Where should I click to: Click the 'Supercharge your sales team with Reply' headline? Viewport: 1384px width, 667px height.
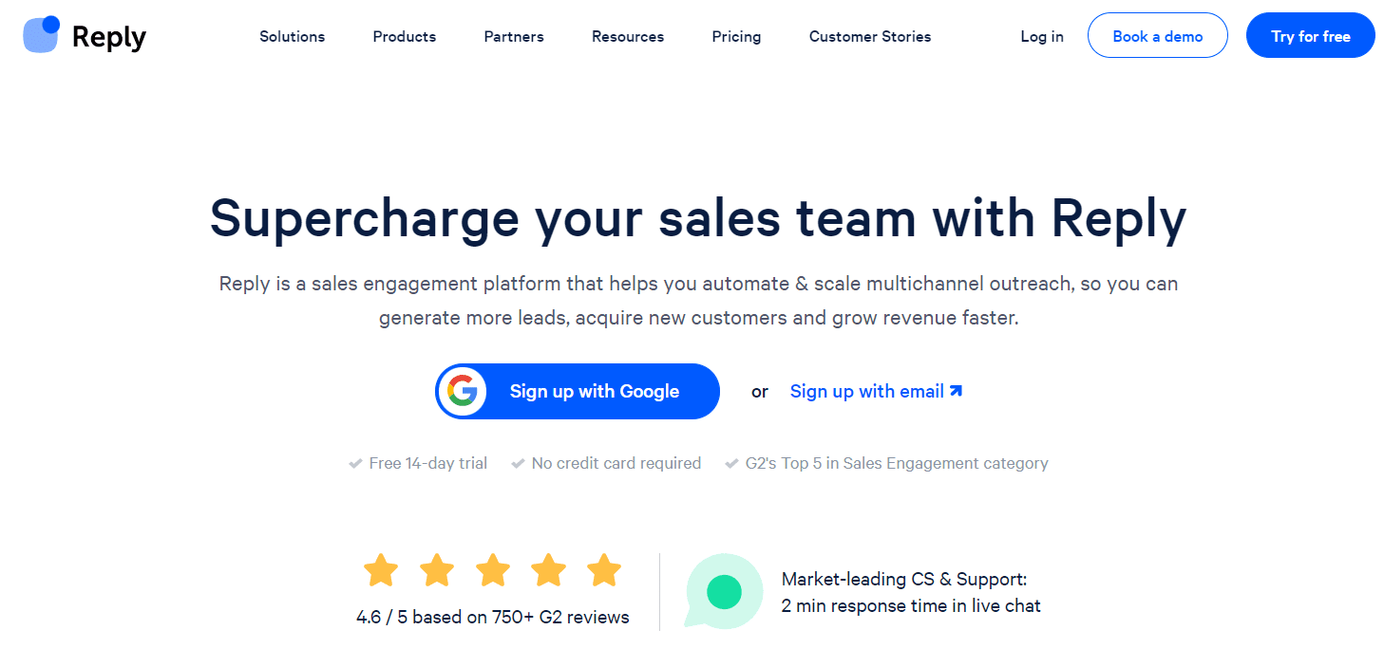tap(698, 217)
